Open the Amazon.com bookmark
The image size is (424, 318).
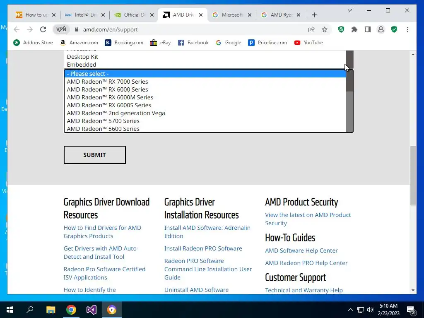[x=79, y=43]
